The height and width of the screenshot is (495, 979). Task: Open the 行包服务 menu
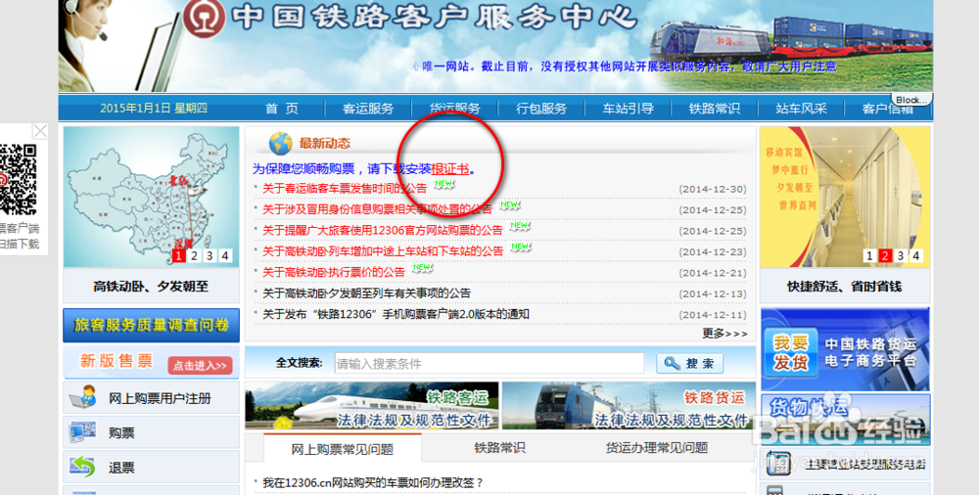[541, 108]
